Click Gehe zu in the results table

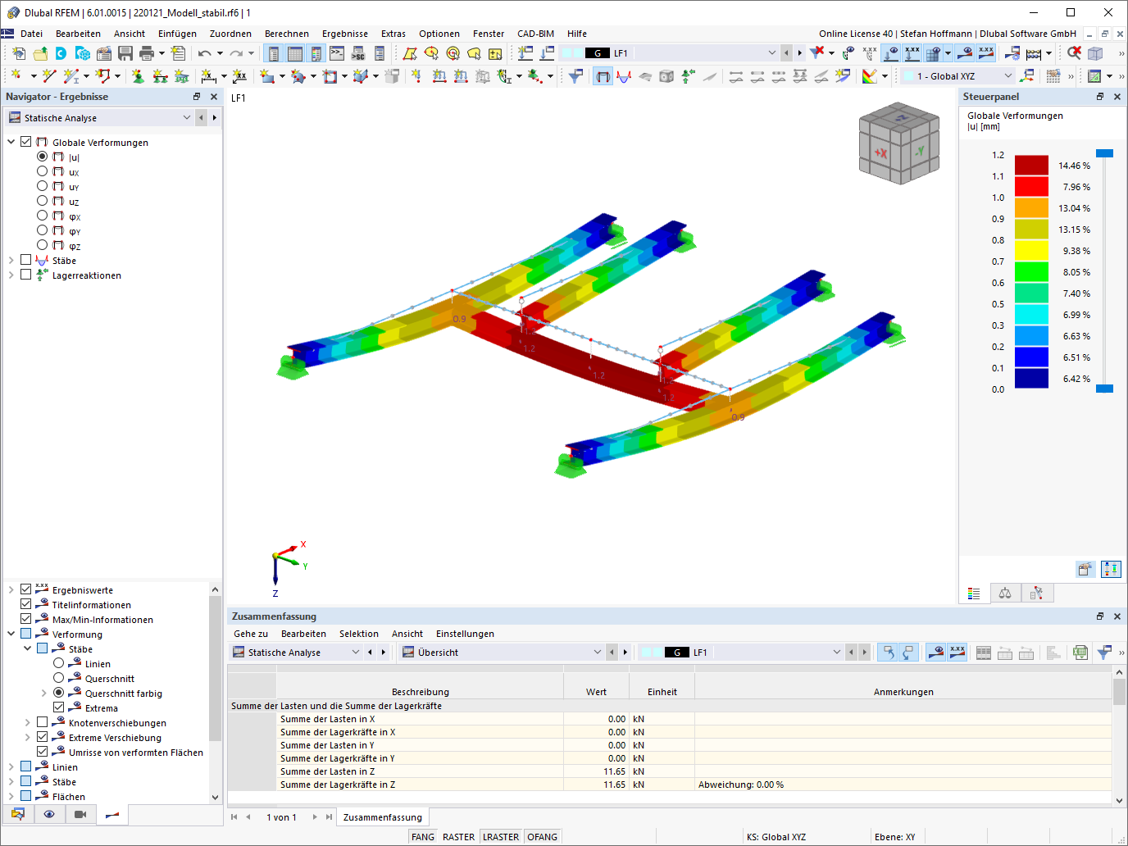click(250, 634)
